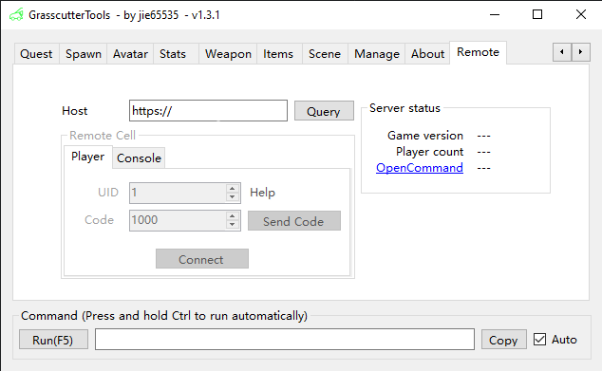Viewport: 602px width, 371px height.
Task: Close the GrasscutterTools window
Action: (x=581, y=15)
